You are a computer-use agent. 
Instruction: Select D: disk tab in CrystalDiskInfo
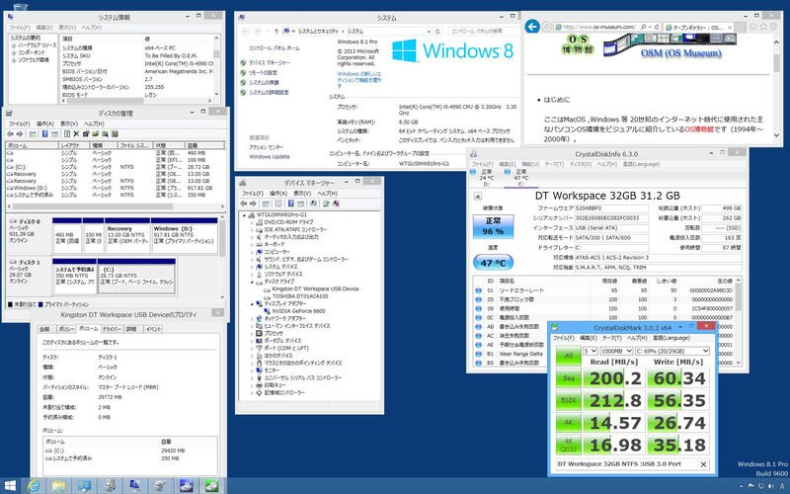click(485, 178)
